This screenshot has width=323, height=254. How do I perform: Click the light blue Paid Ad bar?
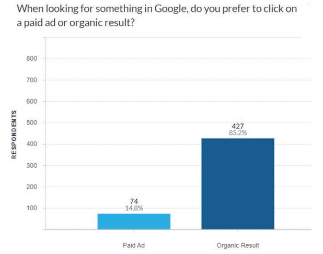(133, 221)
